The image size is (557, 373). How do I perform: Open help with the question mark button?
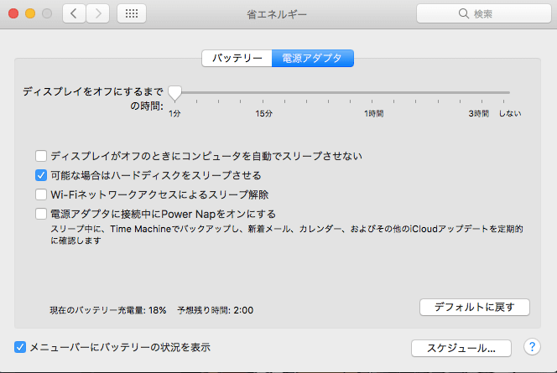(532, 347)
